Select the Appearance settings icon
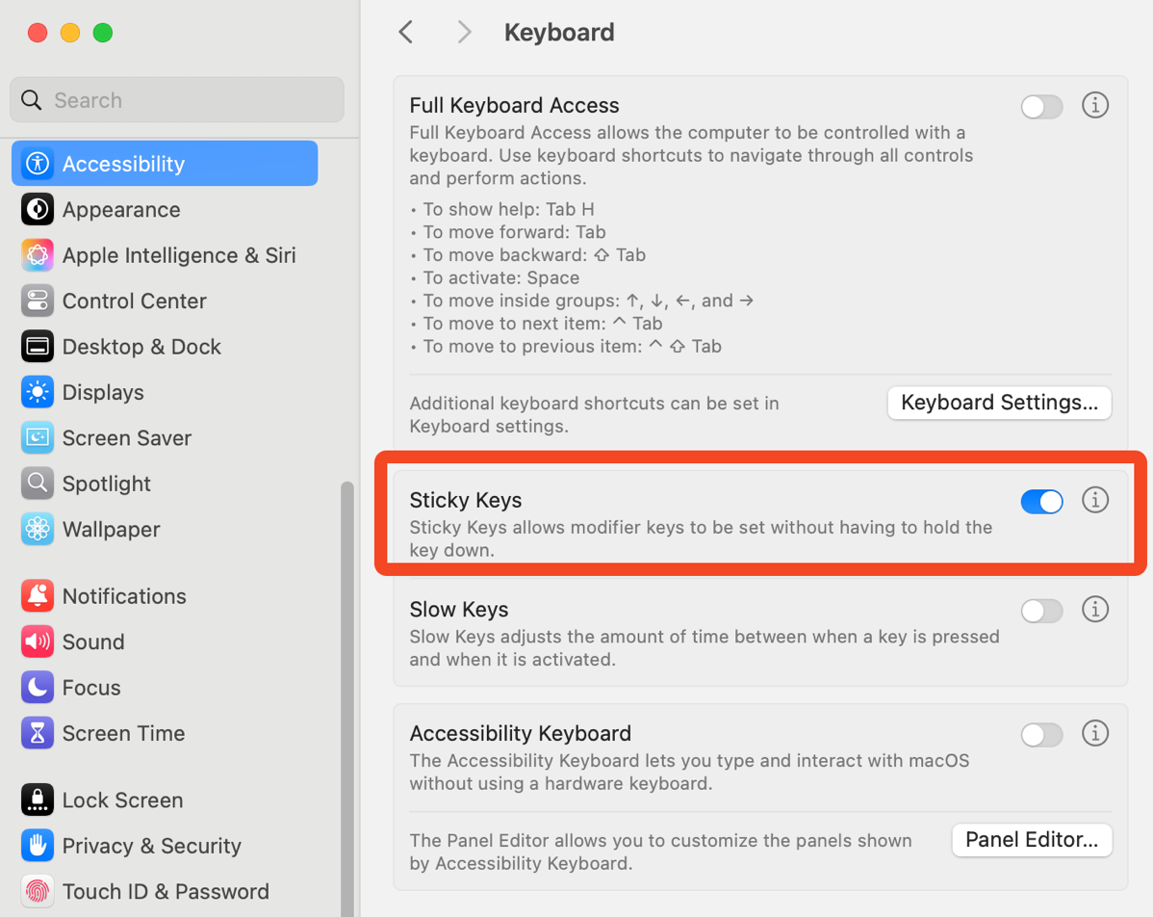Image resolution: width=1153 pixels, height=917 pixels. click(121, 209)
